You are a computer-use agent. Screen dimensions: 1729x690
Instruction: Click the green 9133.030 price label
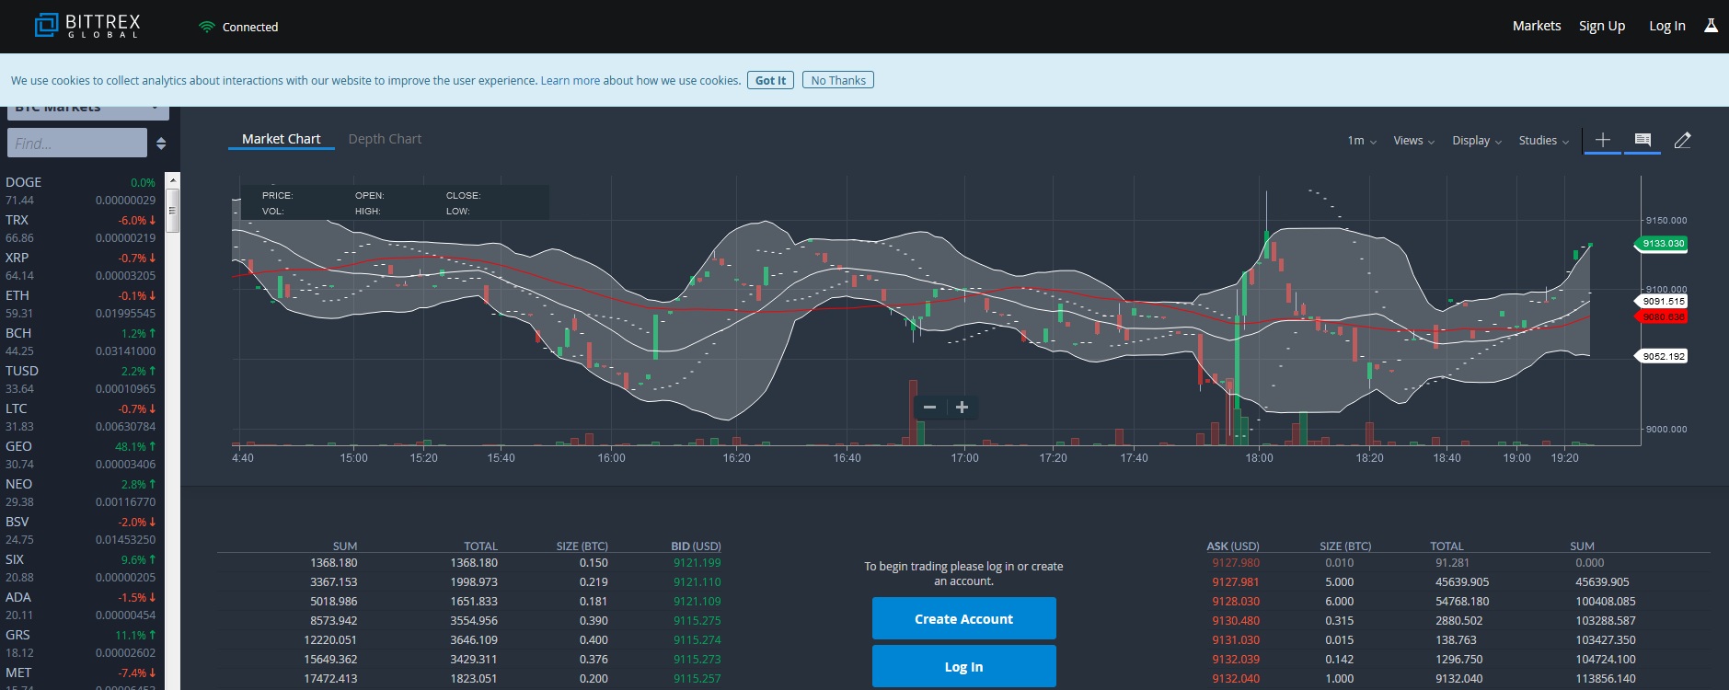pos(1662,244)
